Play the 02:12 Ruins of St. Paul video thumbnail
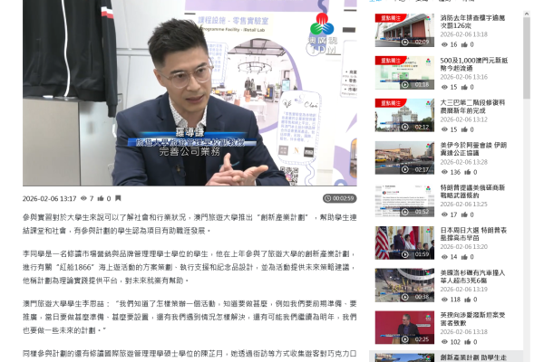The width and height of the screenshot is (544, 362). 404,115
